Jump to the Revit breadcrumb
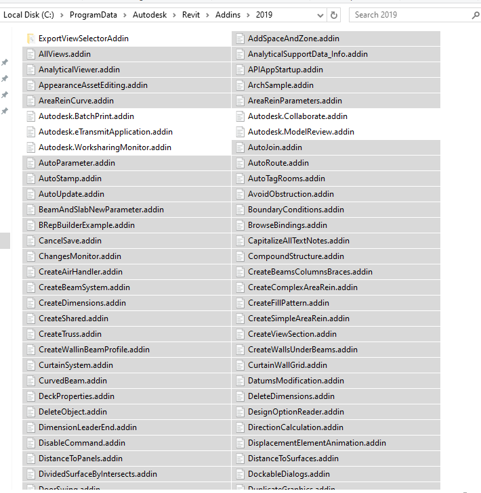The height and width of the screenshot is (493, 481). pyautogui.click(x=191, y=15)
